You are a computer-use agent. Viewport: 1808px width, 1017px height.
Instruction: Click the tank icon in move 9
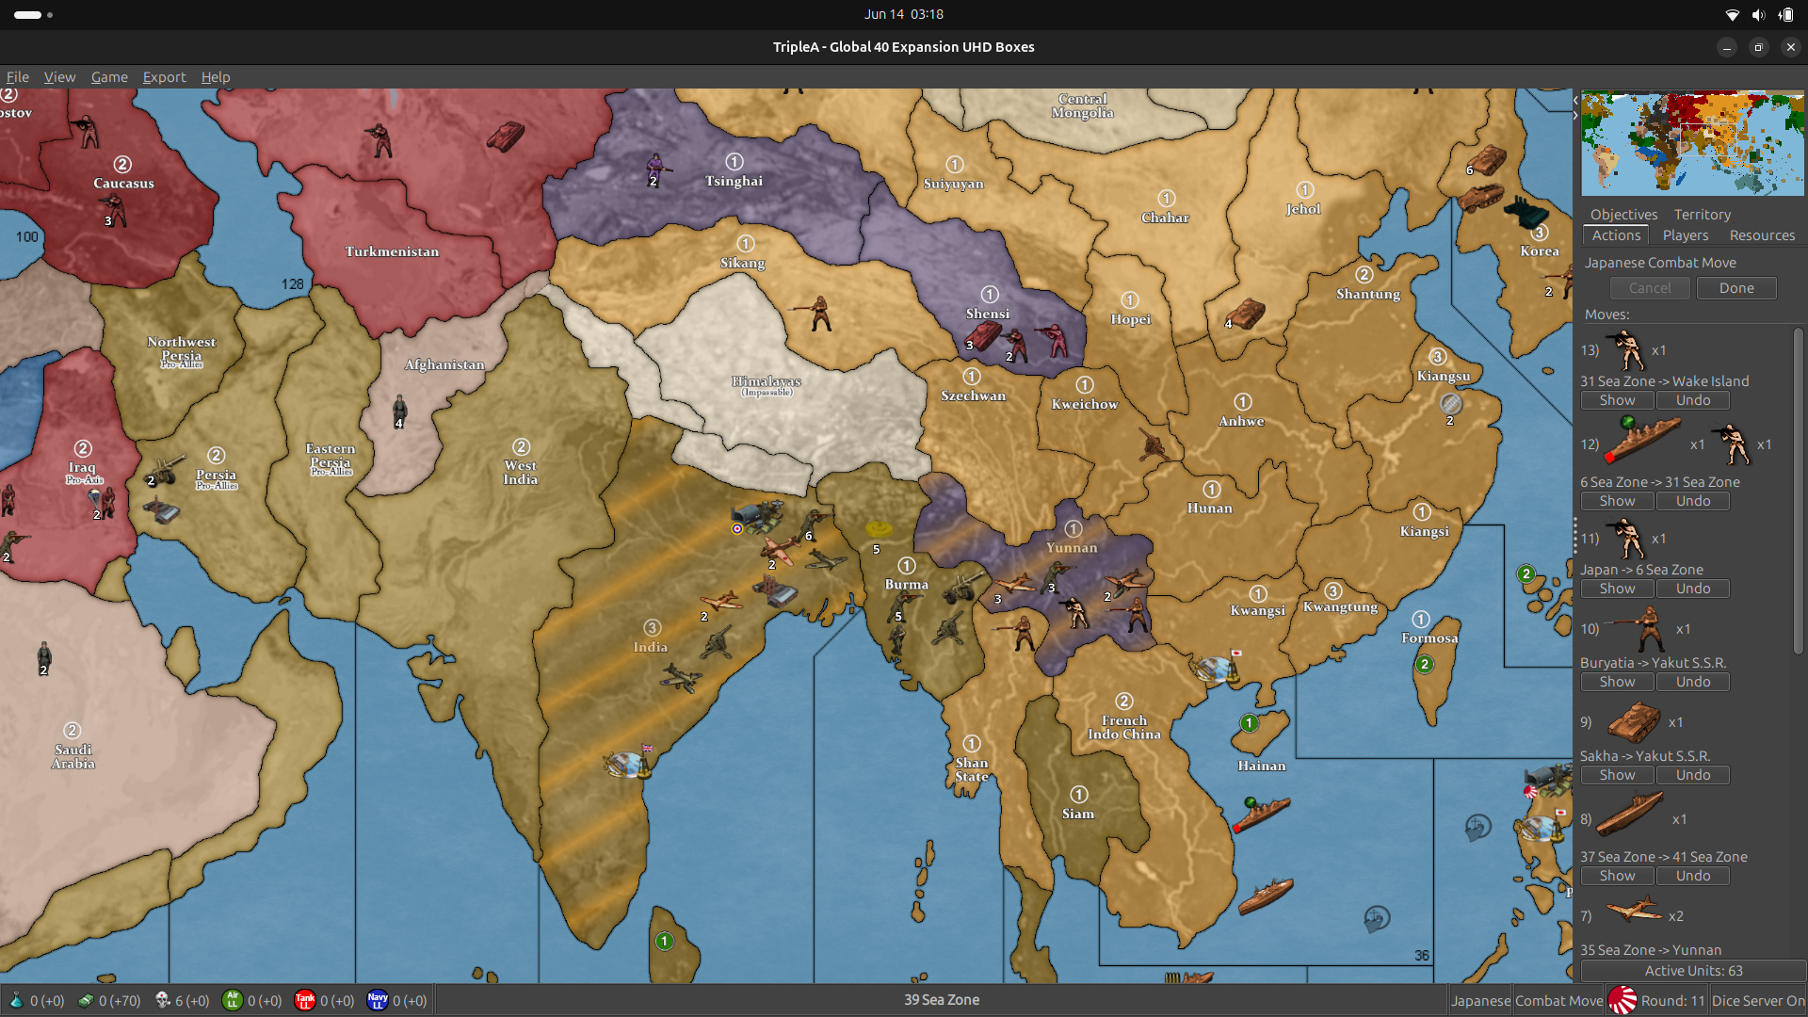(x=1634, y=722)
